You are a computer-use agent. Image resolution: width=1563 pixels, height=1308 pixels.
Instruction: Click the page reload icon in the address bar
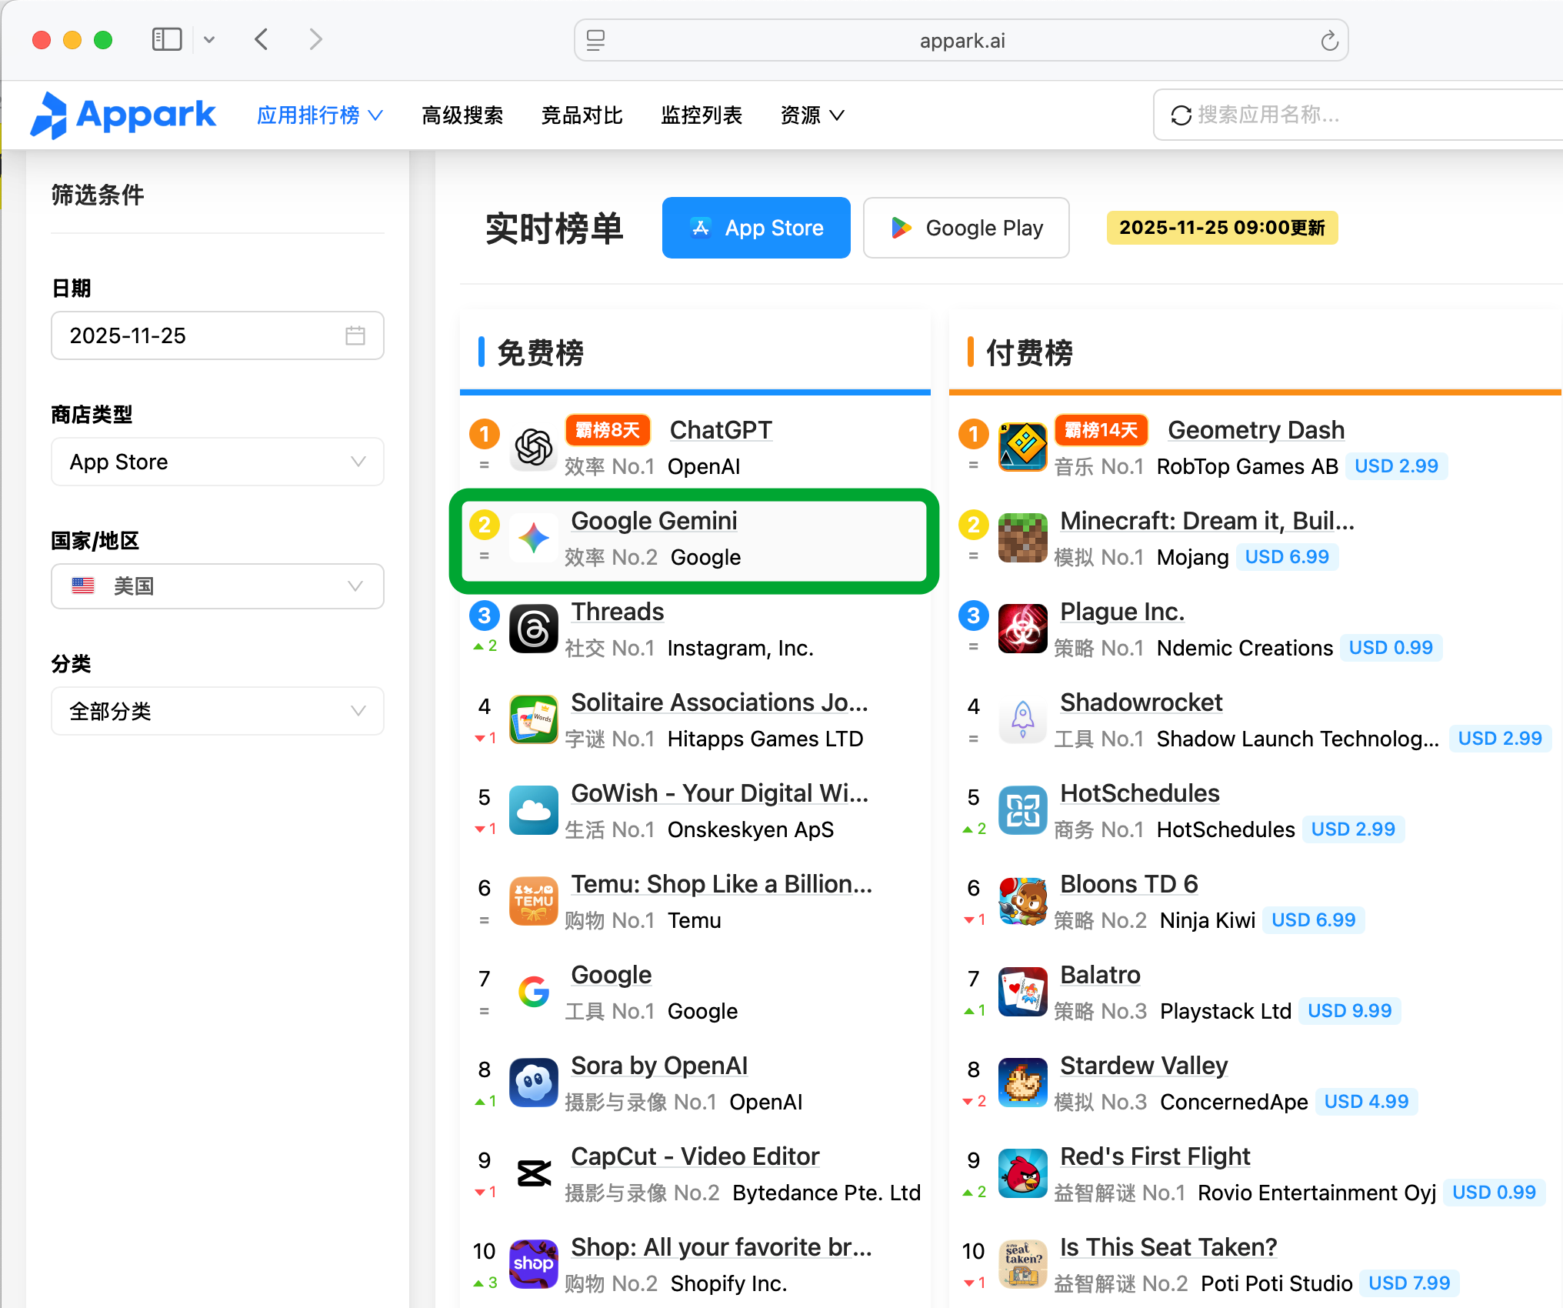1329,41
